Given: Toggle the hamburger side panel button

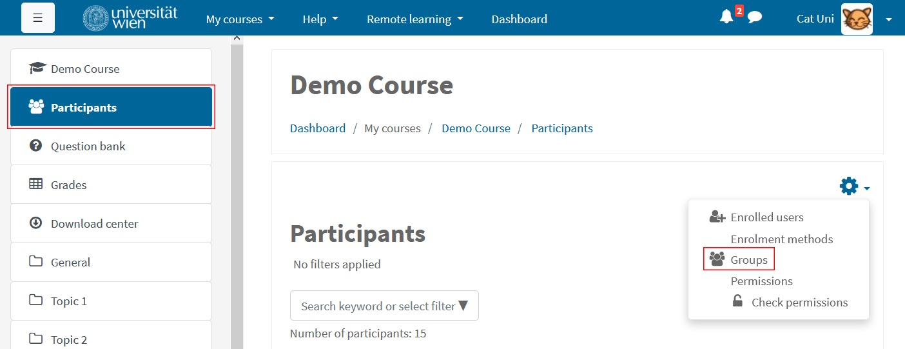Looking at the screenshot, I should tap(38, 18).
